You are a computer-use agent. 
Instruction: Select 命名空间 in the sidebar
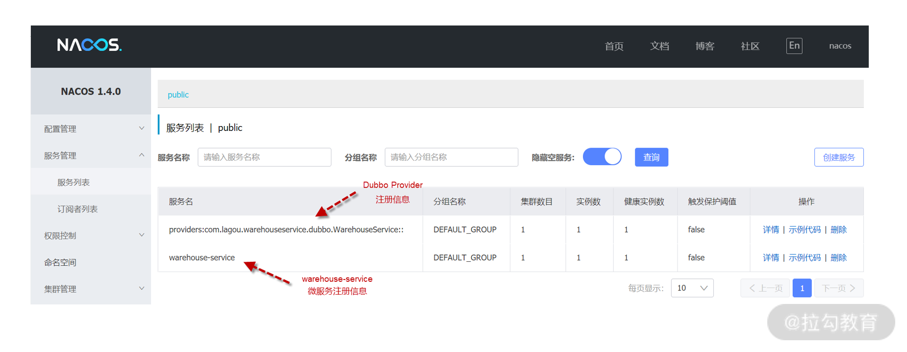tap(60, 262)
